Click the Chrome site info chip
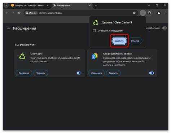Screen dimensions: 171x133 (x=31, y=13)
